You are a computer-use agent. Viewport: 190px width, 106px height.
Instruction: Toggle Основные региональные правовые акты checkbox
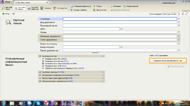click(x=43, y=68)
